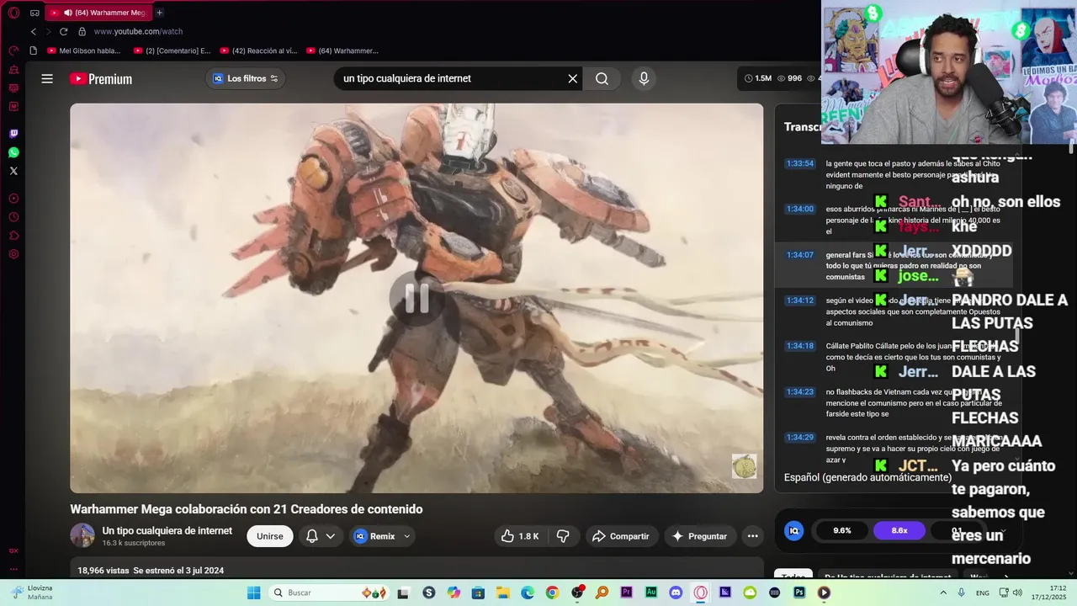Open the ENG language indicator
This screenshot has width=1077, height=606.
coord(983,593)
